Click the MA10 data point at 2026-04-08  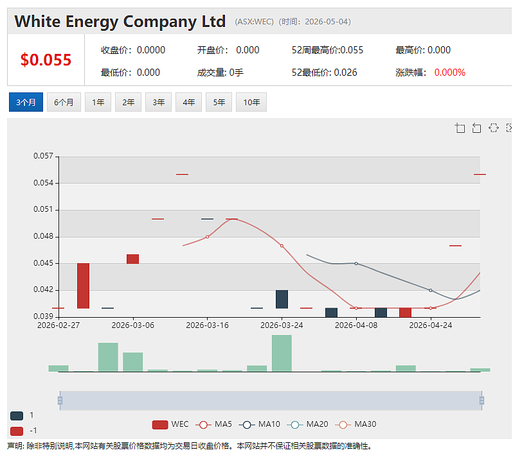356,264
